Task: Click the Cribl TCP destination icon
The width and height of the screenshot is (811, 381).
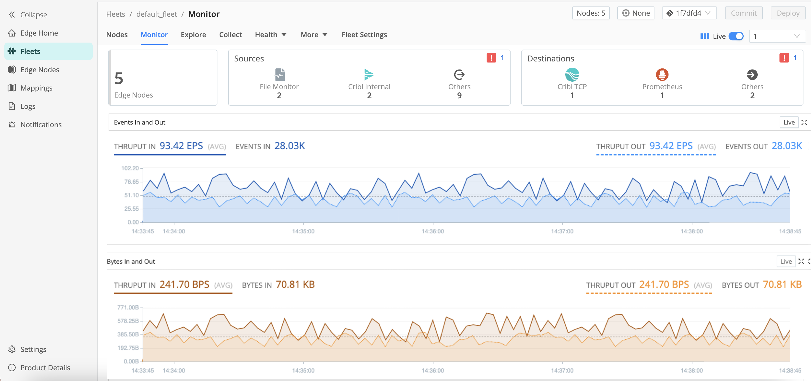Action: click(572, 75)
